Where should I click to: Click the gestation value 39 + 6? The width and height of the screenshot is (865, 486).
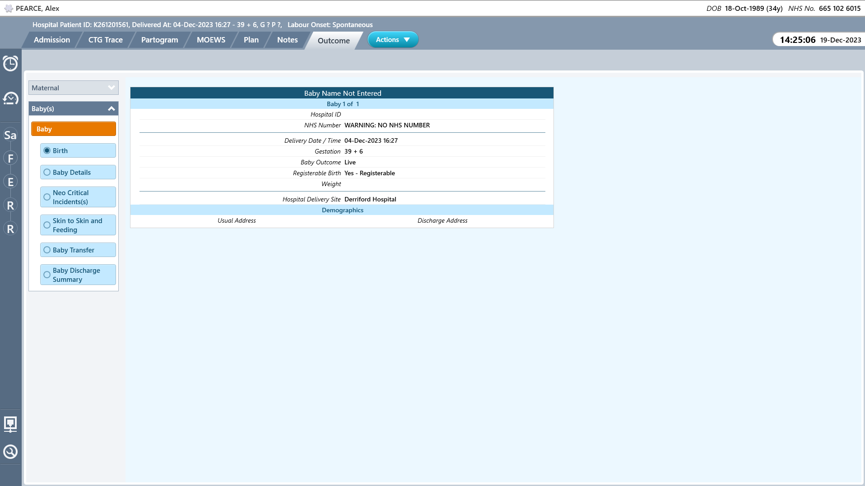point(353,151)
